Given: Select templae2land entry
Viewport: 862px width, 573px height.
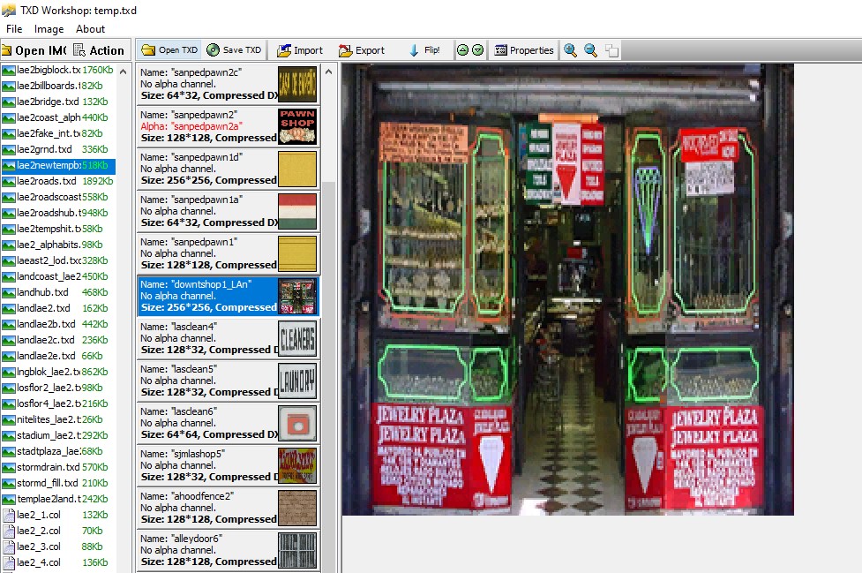Looking at the screenshot, I should pos(58,500).
